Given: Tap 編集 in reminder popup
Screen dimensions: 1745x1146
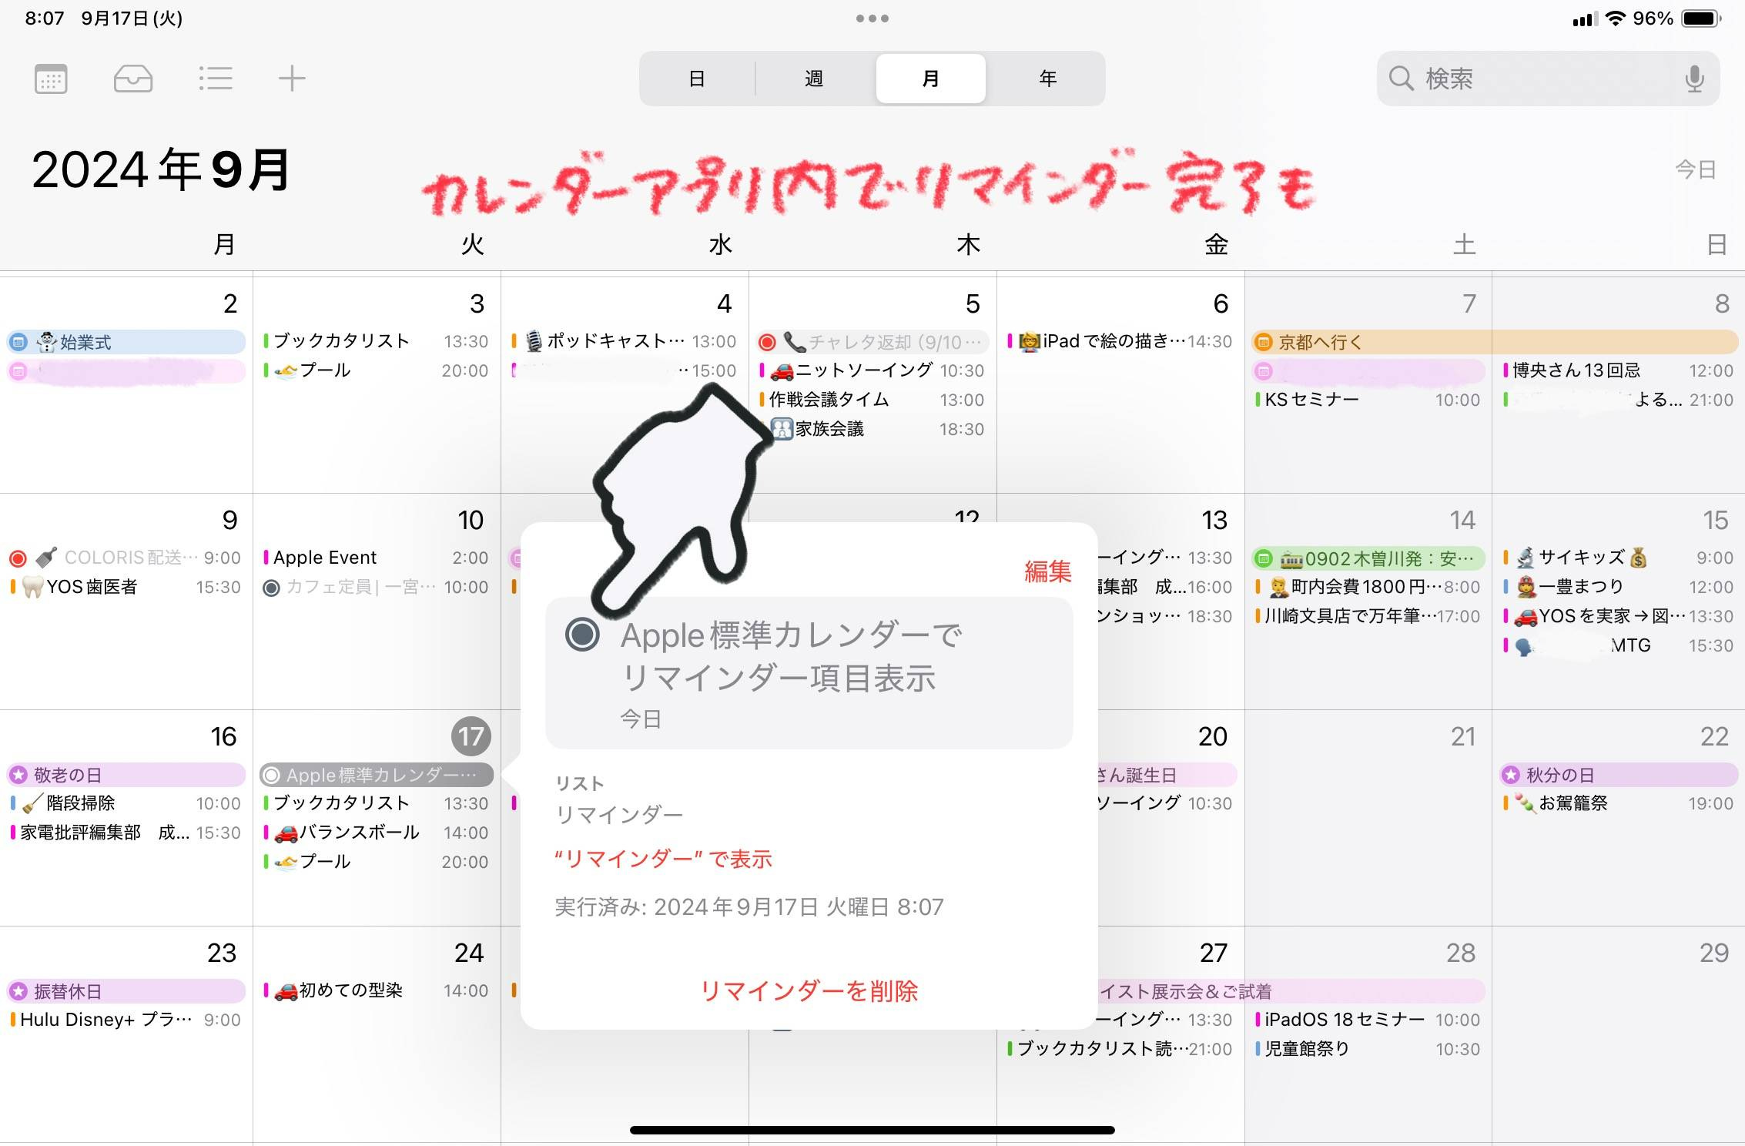Looking at the screenshot, I should (x=1047, y=571).
